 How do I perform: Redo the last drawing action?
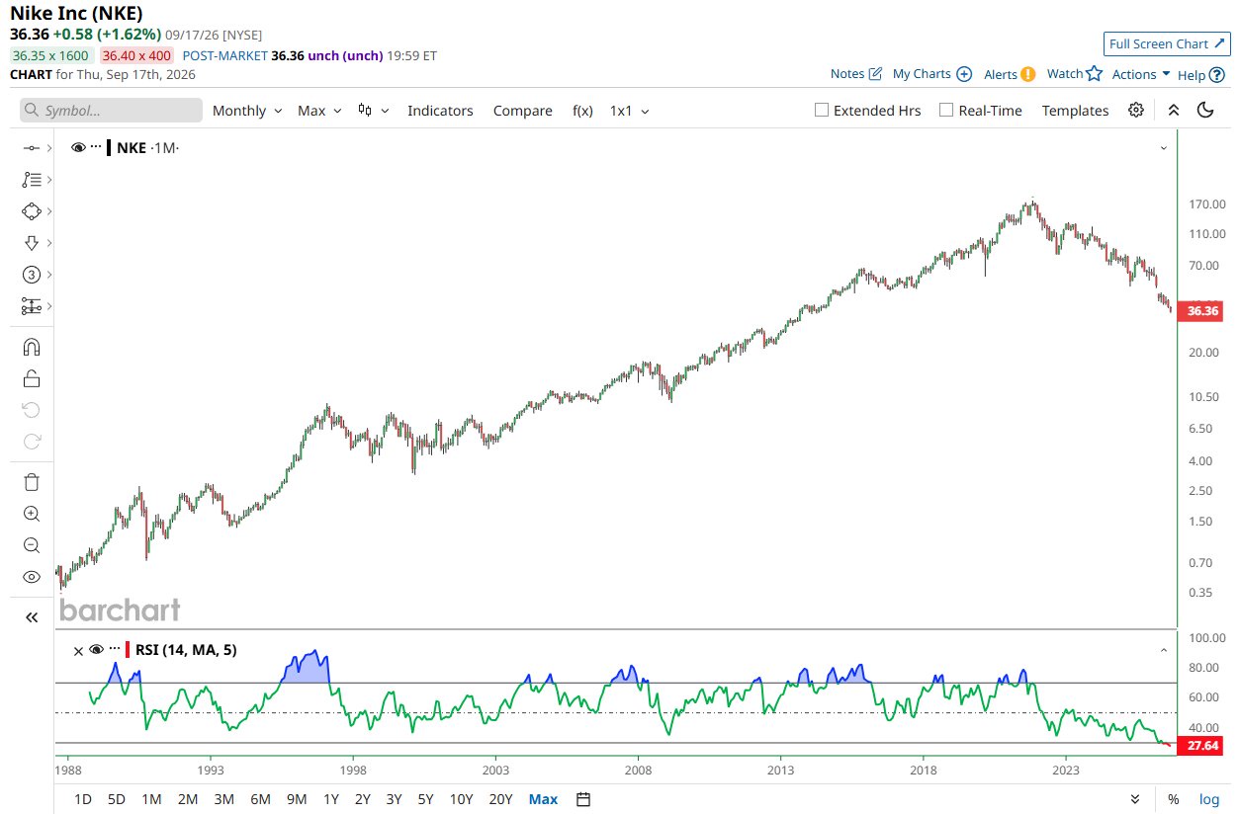(31, 442)
